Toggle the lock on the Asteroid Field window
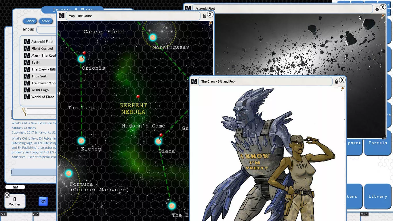Image resolution: width=393 pixels, height=221 pixels. pos(377,9)
